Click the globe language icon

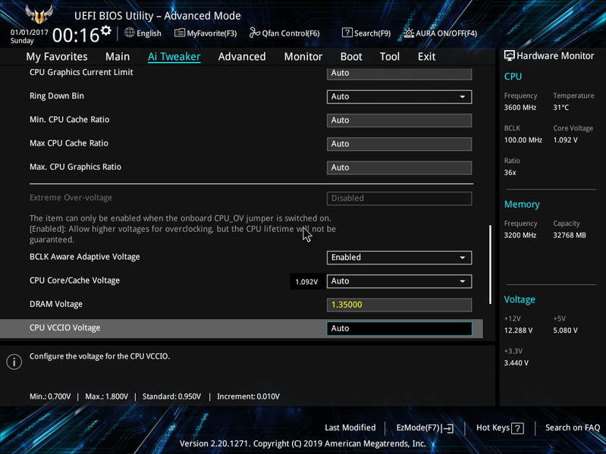point(130,33)
